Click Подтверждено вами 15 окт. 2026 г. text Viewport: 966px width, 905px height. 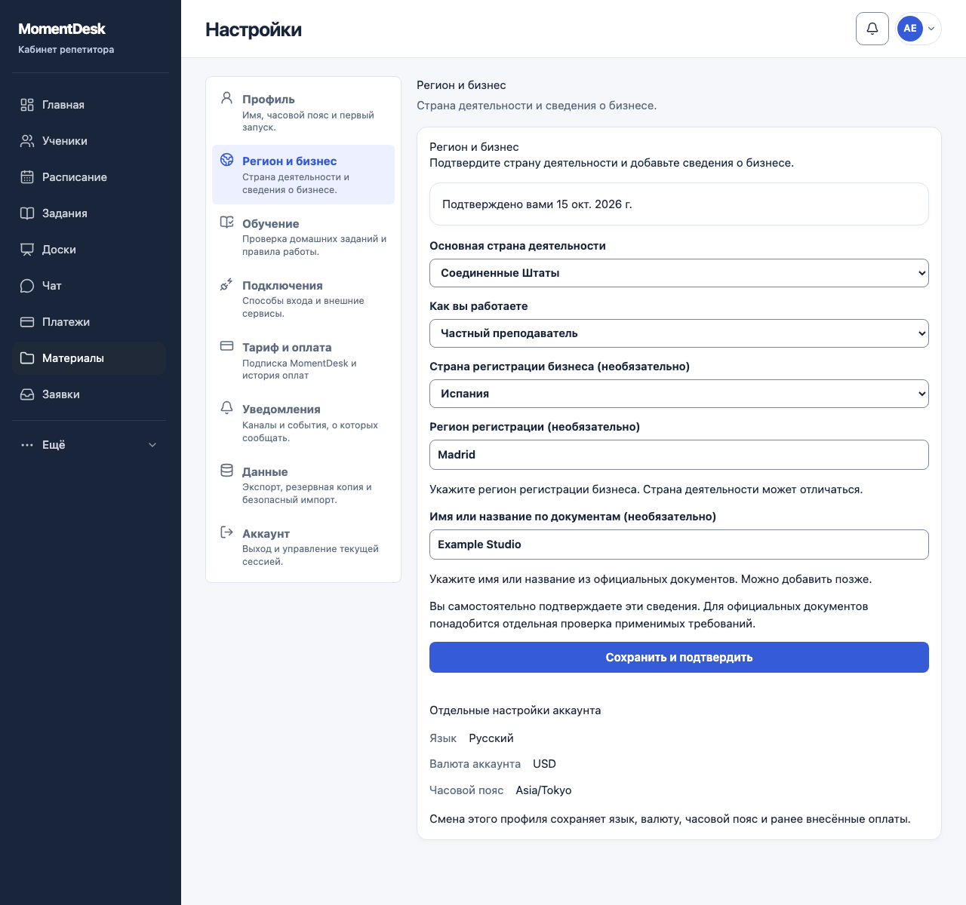tap(537, 204)
